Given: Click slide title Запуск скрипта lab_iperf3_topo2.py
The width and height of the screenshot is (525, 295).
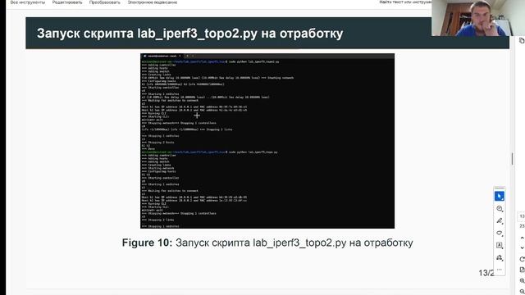Looking at the screenshot, I should [x=189, y=34].
